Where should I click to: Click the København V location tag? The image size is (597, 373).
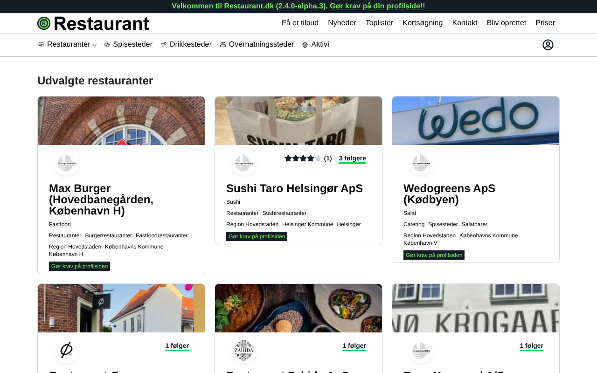[x=420, y=243]
